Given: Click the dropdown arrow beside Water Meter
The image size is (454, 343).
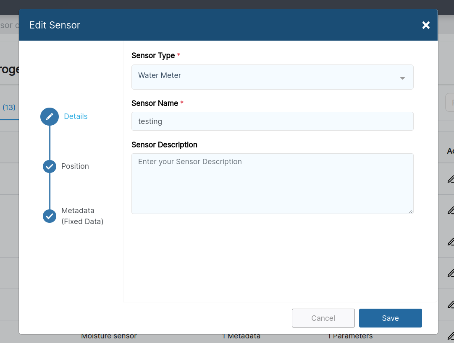Looking at the screenshot, I should [402, 77].
